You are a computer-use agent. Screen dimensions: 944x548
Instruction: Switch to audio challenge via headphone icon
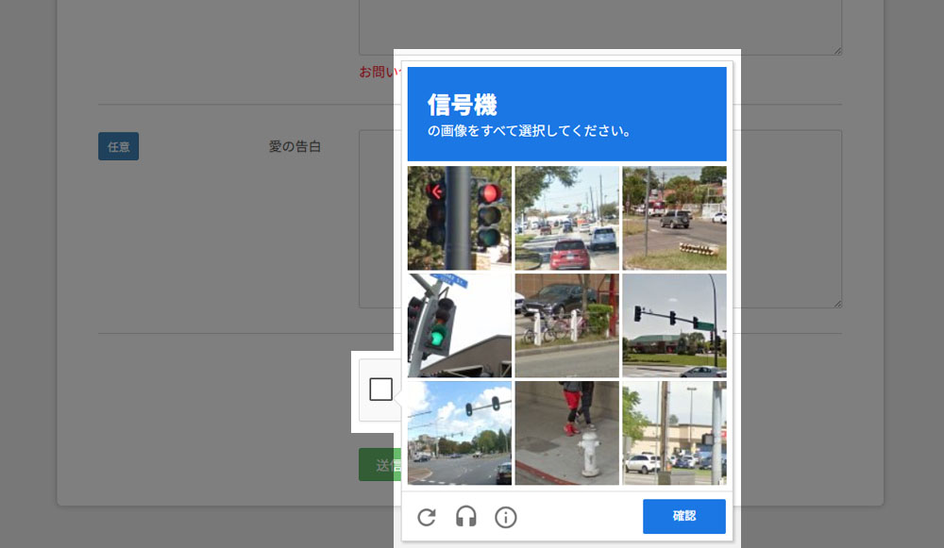click(466, 517)
